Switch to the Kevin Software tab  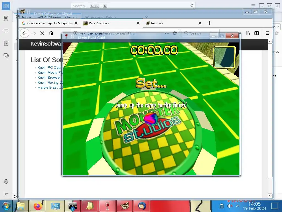pos(109,23)
